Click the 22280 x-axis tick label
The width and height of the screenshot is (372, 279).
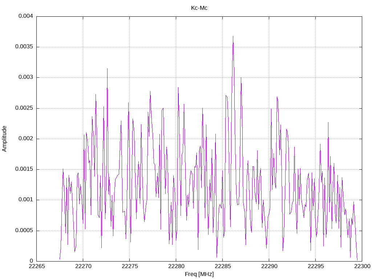176,266
